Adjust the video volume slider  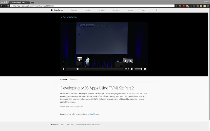(138, 69)
